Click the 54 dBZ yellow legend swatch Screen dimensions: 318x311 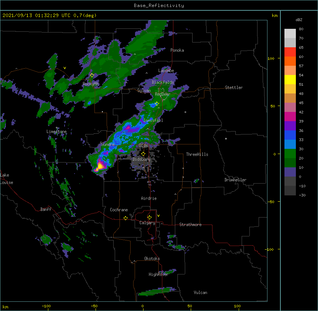click(290, 79)
